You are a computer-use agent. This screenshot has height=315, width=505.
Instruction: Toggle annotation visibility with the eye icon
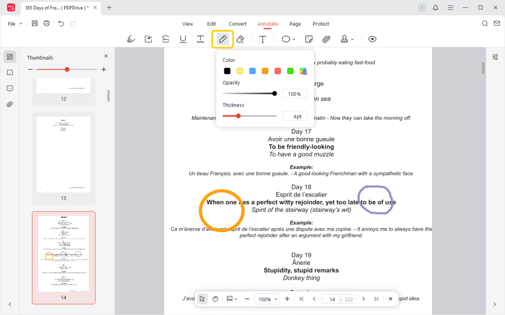pos(372,39)
